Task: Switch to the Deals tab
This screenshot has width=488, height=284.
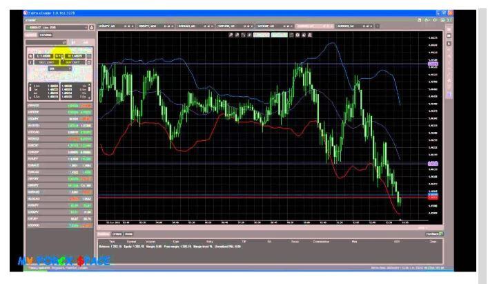Action: tap(128, 234)
